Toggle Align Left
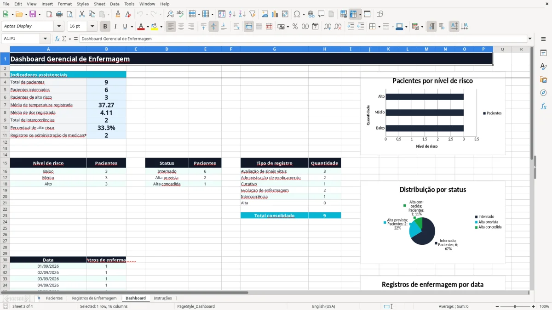552x310 pixels. click(171, 27)
